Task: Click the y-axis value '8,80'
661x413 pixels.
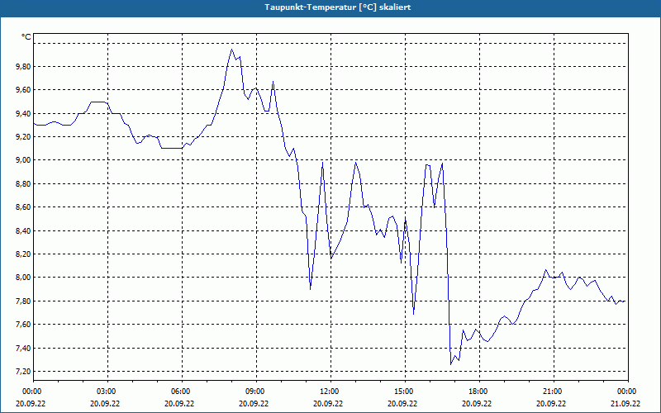Action: (x=23, y=183)
